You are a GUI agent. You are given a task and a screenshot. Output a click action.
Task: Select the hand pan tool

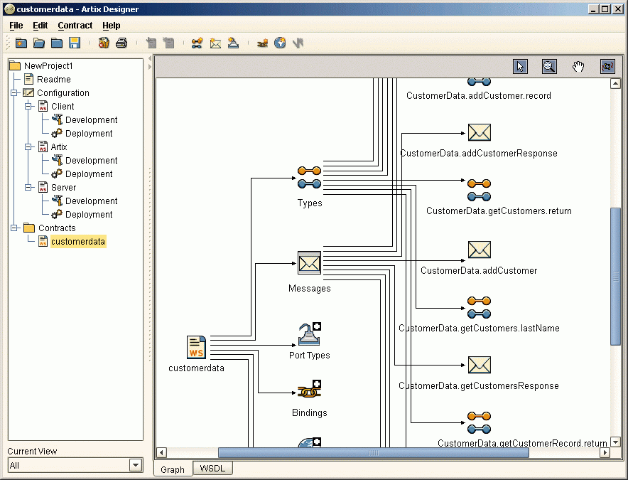(578, 67)
